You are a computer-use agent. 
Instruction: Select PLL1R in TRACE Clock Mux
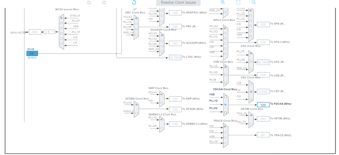[x=226, y=143]
